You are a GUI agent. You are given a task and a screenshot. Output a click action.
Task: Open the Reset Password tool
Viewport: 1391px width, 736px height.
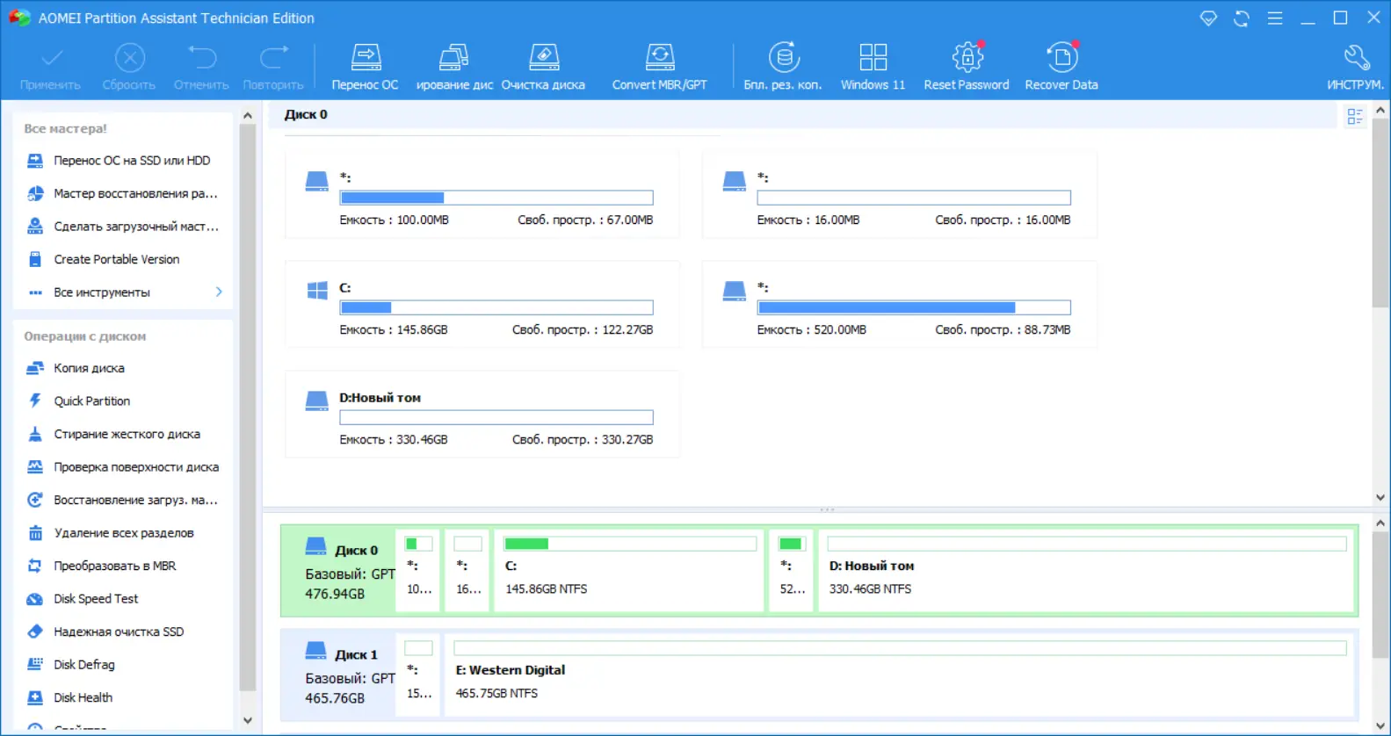tap(967, 67)
